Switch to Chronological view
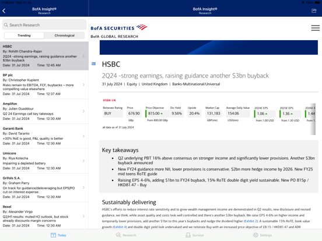 click(x=65, y=36)
